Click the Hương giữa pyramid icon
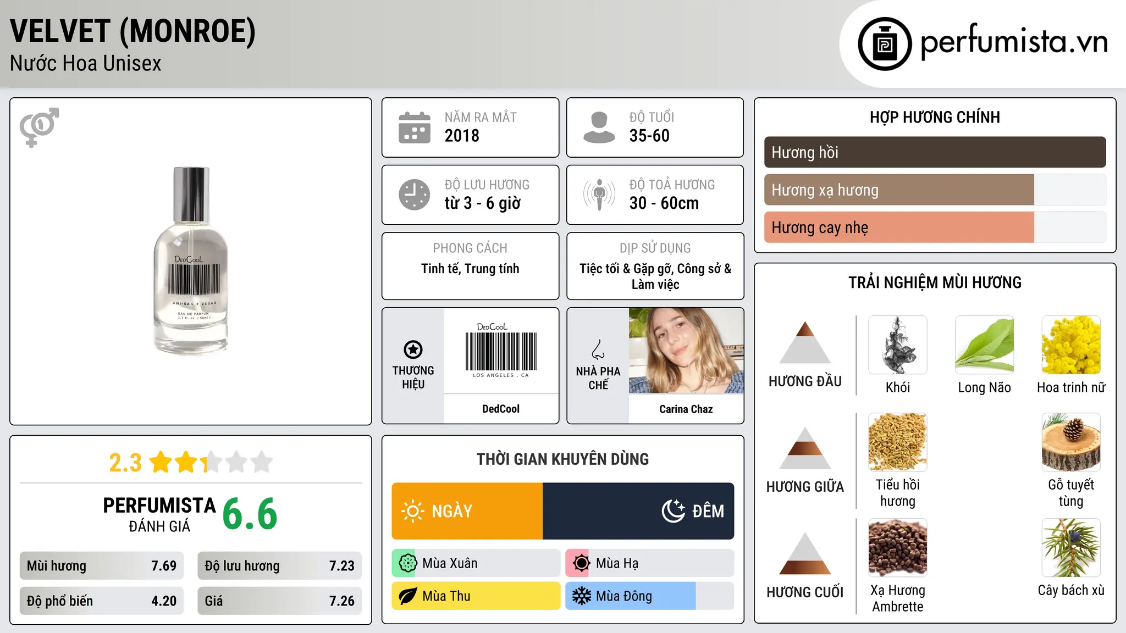 805,448
